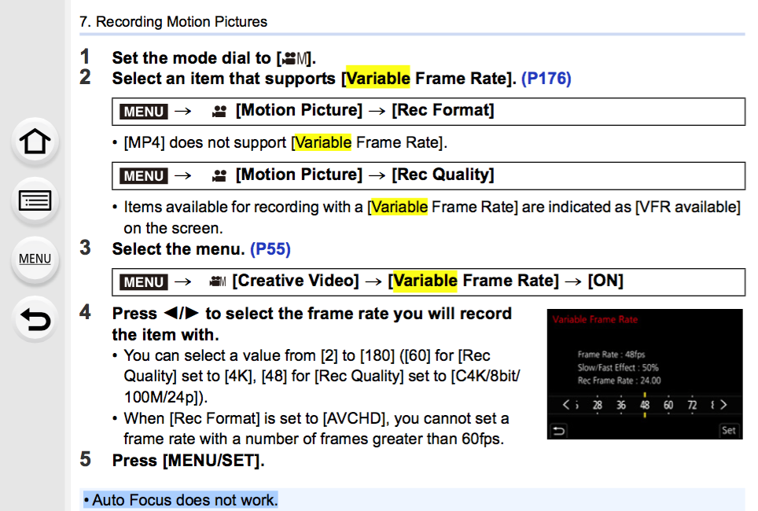Click the right arrow on frame rate scale
The height and width of the screenshot is (511, 758).
point(723,405)
